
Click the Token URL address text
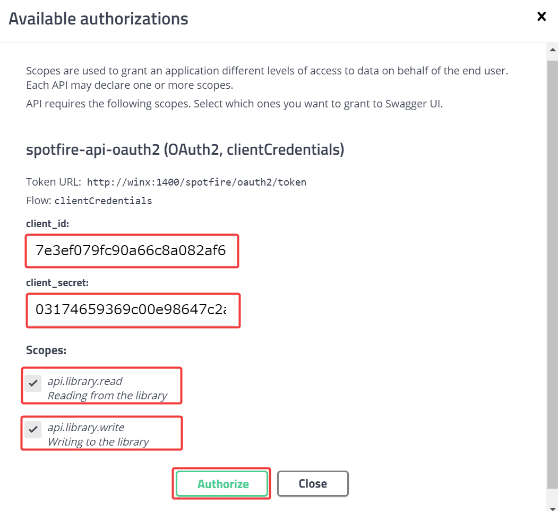click(x=196, y=182)
